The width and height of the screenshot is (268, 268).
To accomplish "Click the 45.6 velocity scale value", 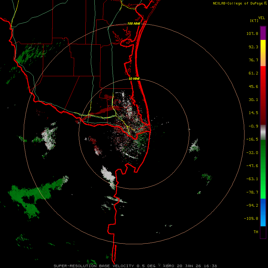I will (x=253, y=86).
